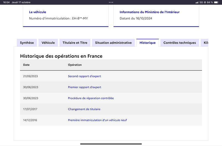This screenshot has height=146, width=222.
Task: Select the Historique tab
Action: (148, 43)
